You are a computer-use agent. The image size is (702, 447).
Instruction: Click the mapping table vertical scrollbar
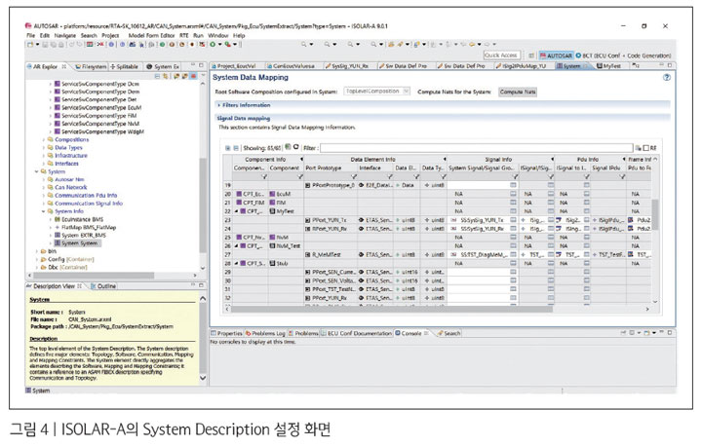pyautogui.click(x=655, y=215)
